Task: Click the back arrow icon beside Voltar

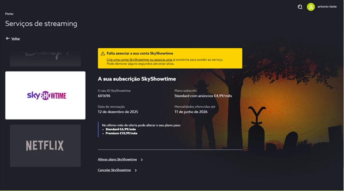Action: coord(8,38)
